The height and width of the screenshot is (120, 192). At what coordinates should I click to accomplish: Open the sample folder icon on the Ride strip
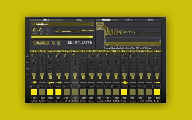157,98
